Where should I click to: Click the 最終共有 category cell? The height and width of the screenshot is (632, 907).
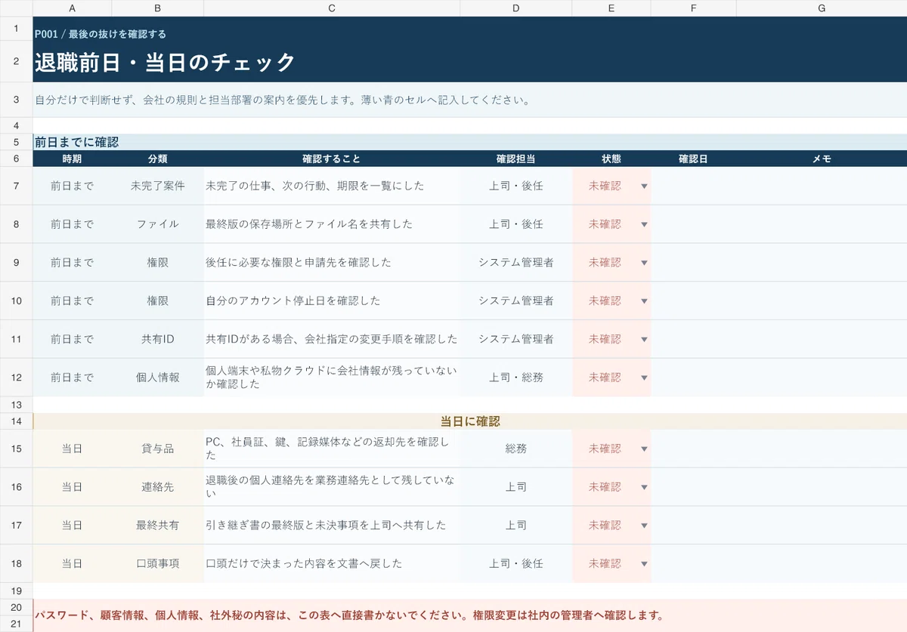click(x=158, y=526)
